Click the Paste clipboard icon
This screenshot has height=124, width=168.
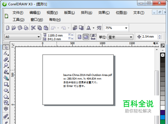46,28
